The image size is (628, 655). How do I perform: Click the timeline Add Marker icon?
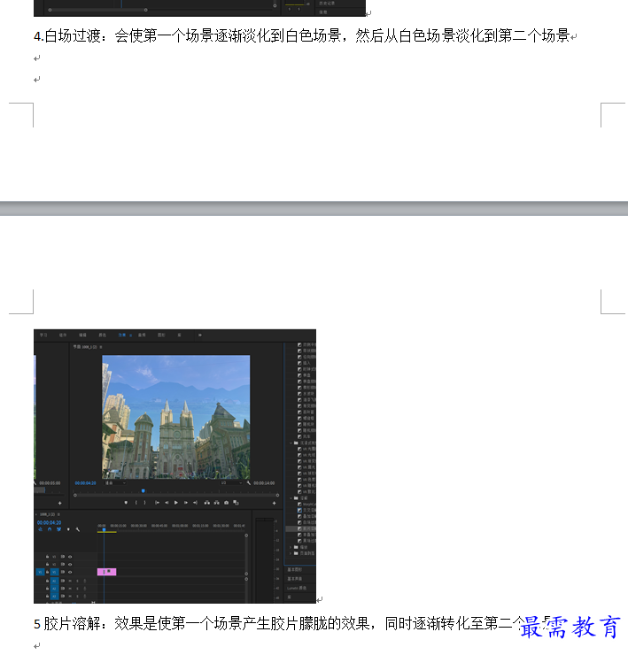[68, 529]
